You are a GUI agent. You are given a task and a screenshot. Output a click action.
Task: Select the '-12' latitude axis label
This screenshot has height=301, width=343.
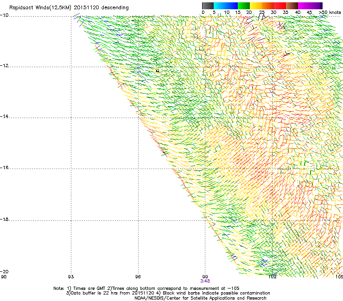(x=4, y=66)
